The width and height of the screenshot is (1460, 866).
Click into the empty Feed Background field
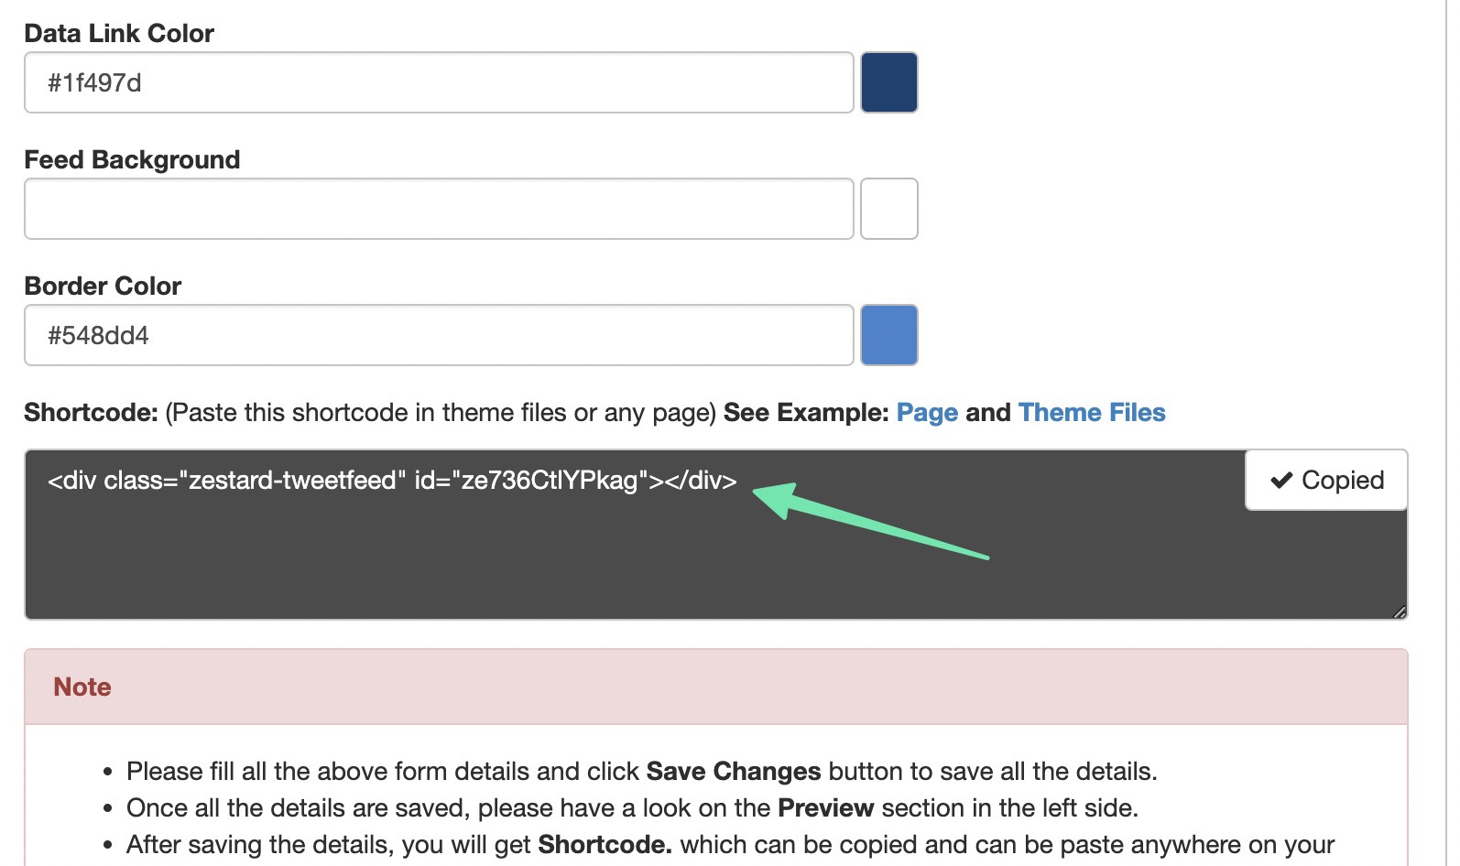438,209
